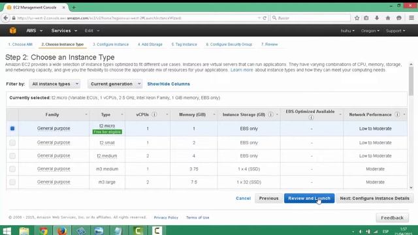Open the Privacy Policy link
The image size is (418, 235).
(166, 217)
